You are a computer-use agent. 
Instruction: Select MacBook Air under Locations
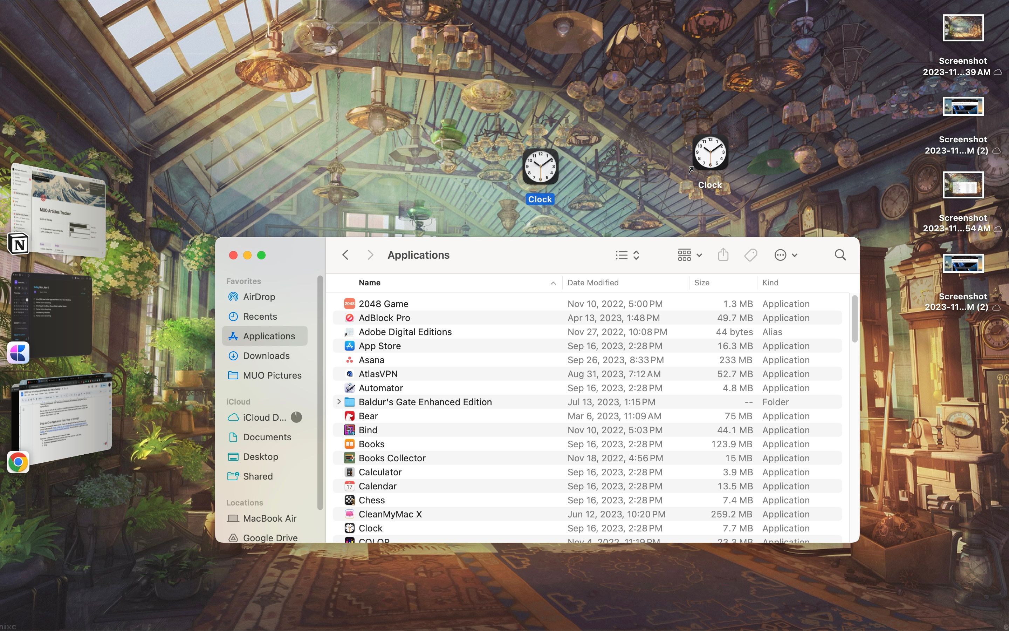(x=270, y=518)
